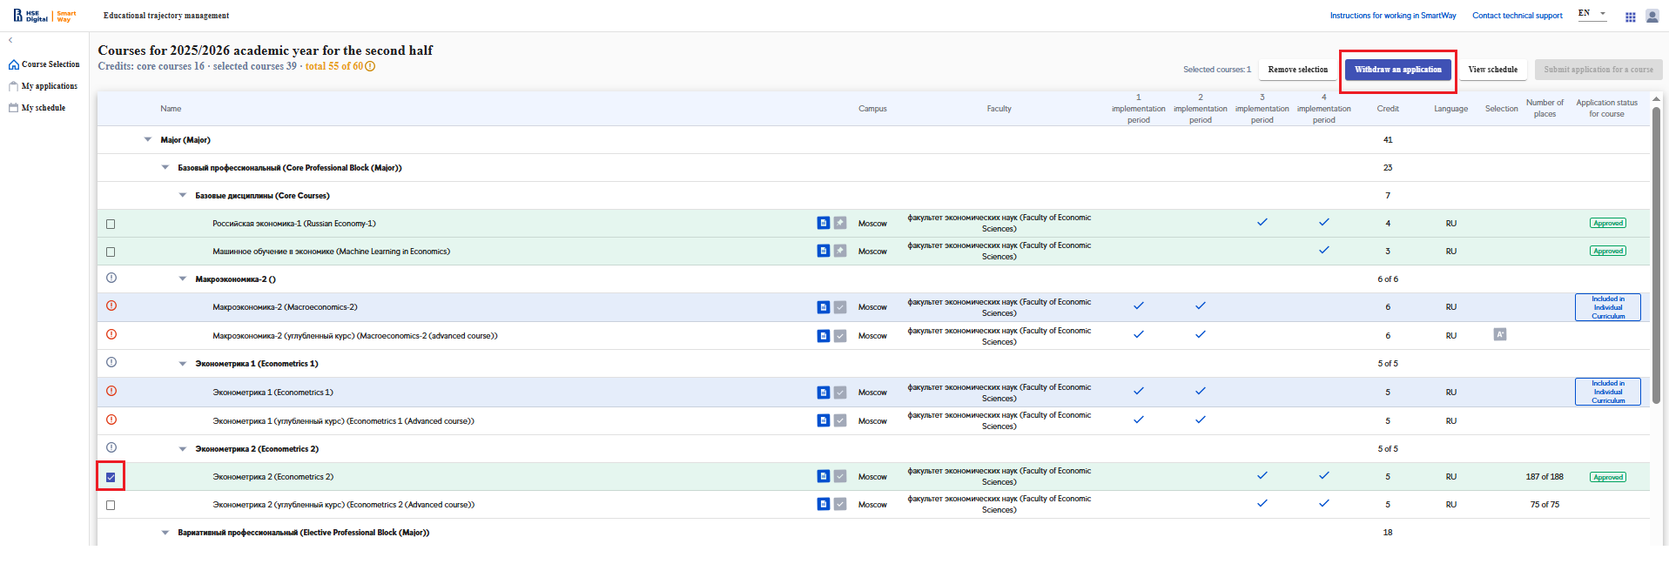Go to My applications in sidebar
The width and height of the screenshot is (1669, 564).
point(49,86)
